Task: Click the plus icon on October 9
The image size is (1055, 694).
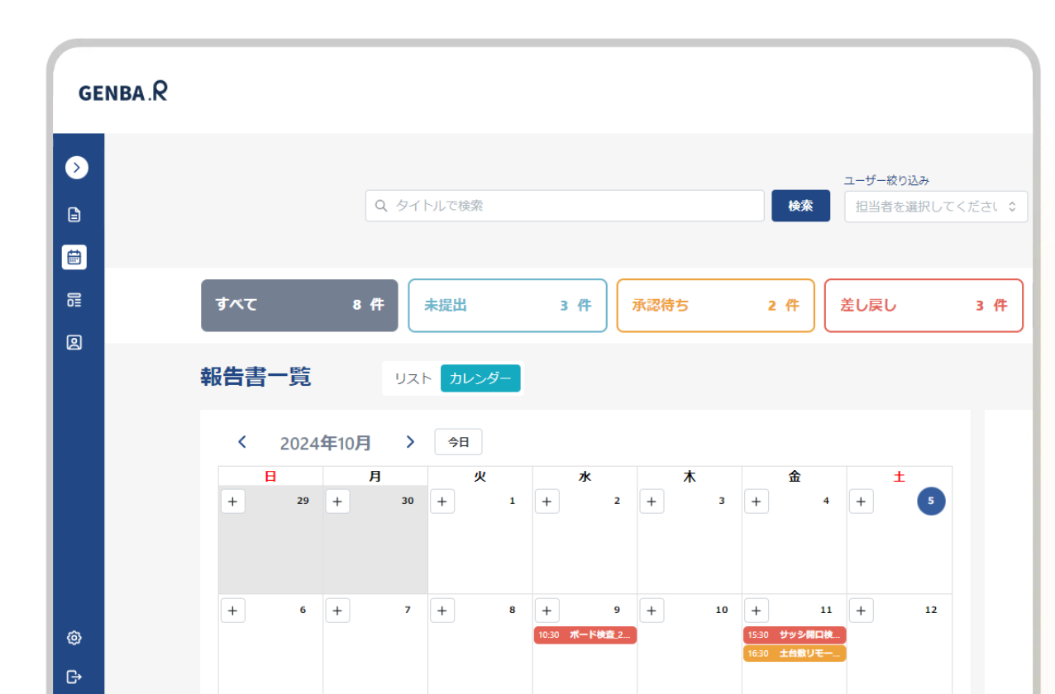Action: click(x=547, y=611)
